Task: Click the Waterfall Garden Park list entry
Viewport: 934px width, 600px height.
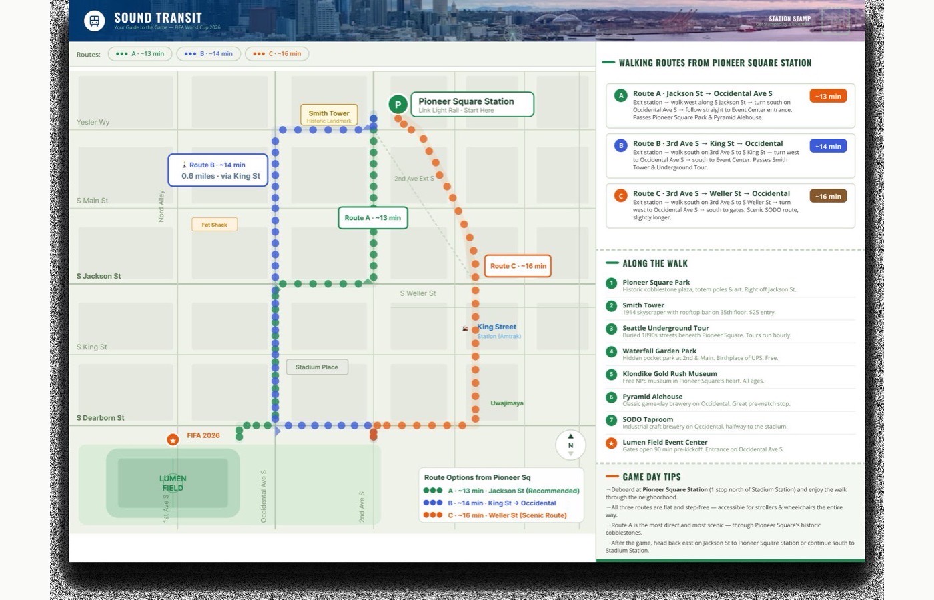Action: click(731, 354)
